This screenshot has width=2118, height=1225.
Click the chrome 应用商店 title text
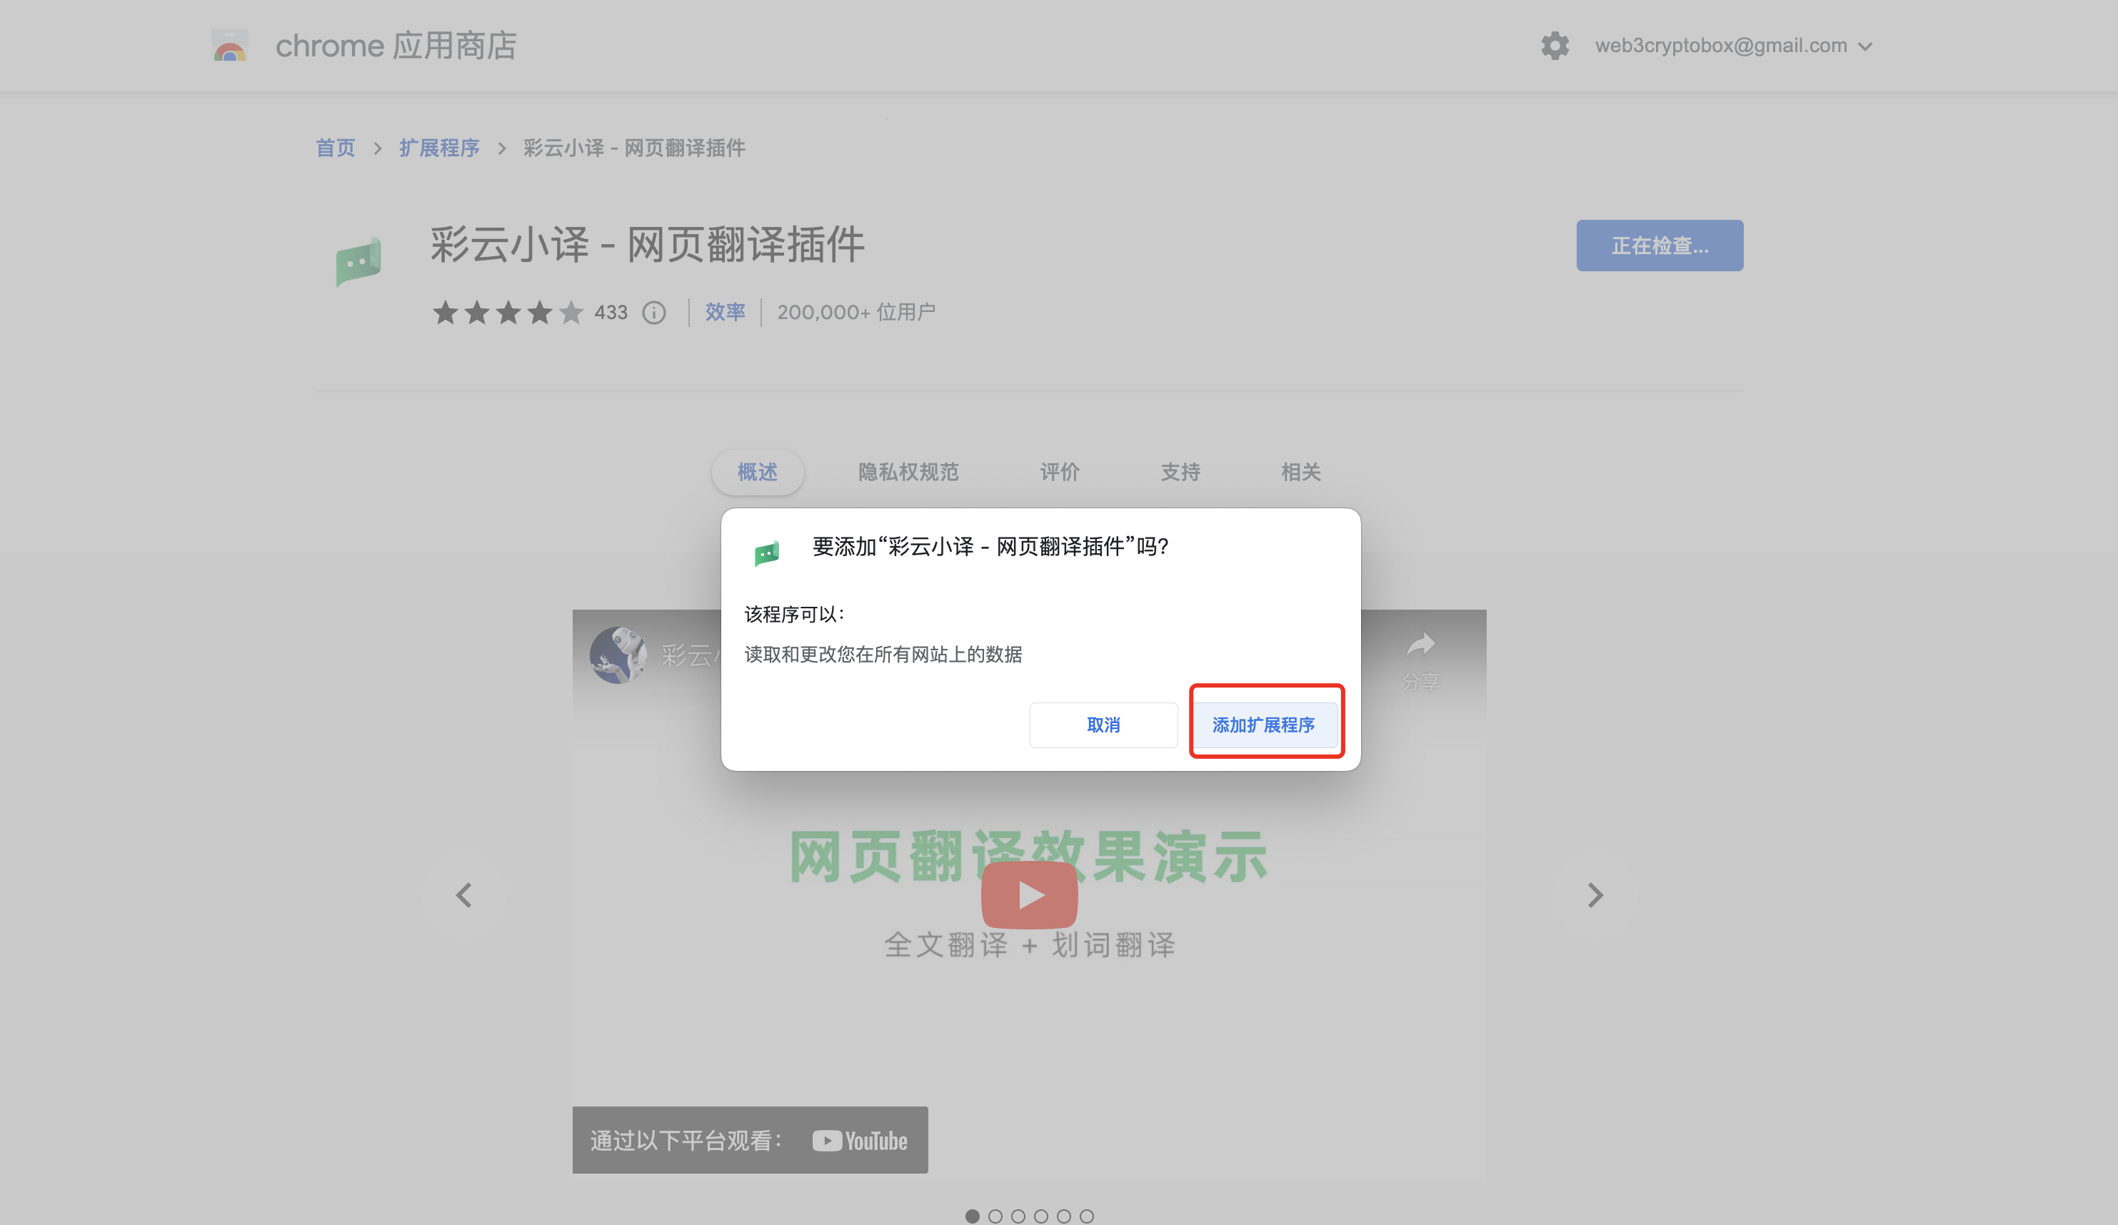(396, 46)
